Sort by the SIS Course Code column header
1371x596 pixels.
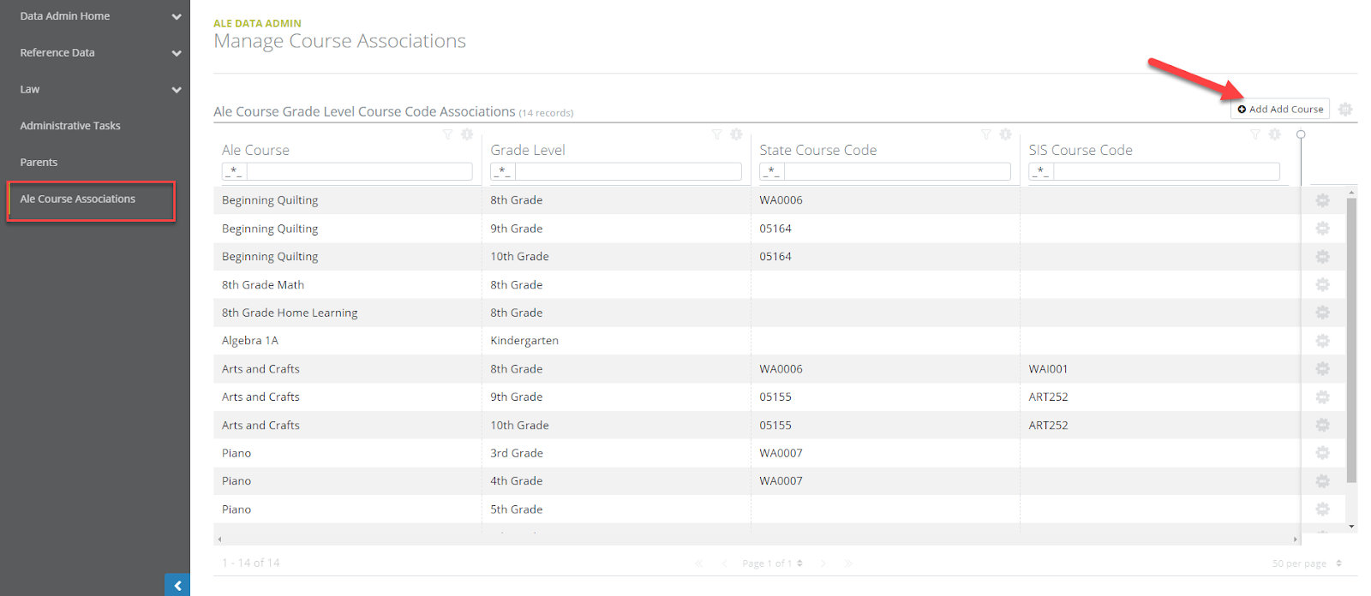pos(1081,150)
